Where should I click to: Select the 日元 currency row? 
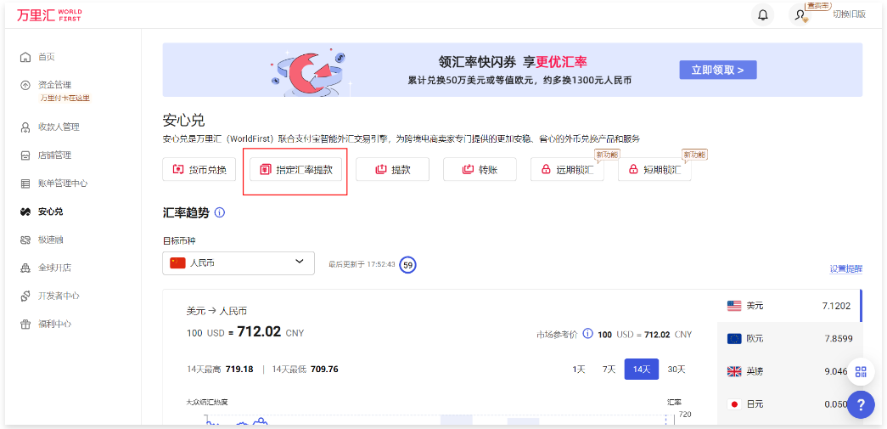tap(789, 404)
